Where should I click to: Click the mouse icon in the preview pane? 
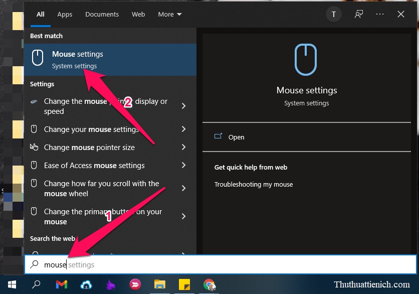(307, 59)
